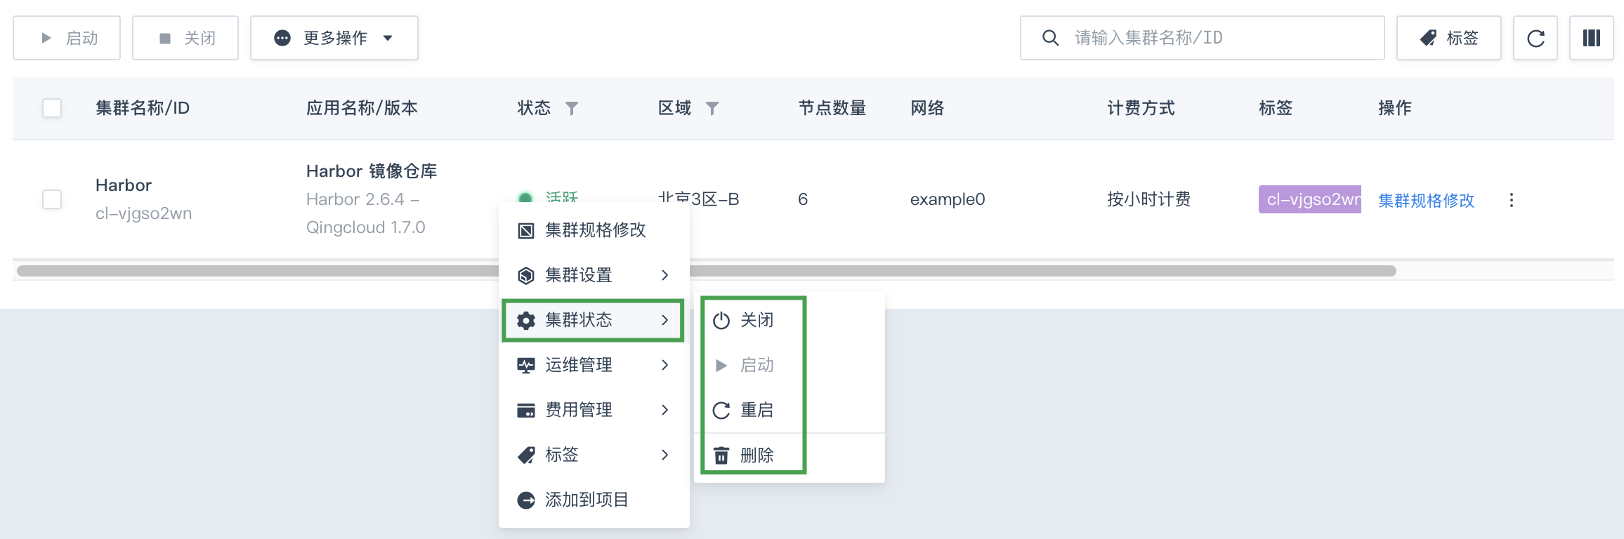Image resolution: width=1624 pixels, height=539 pixels.
Task: Click the chevron arrow beside 费用管理
Action: [664, 410]
